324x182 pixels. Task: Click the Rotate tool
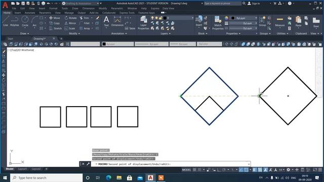tap(71, 18)
